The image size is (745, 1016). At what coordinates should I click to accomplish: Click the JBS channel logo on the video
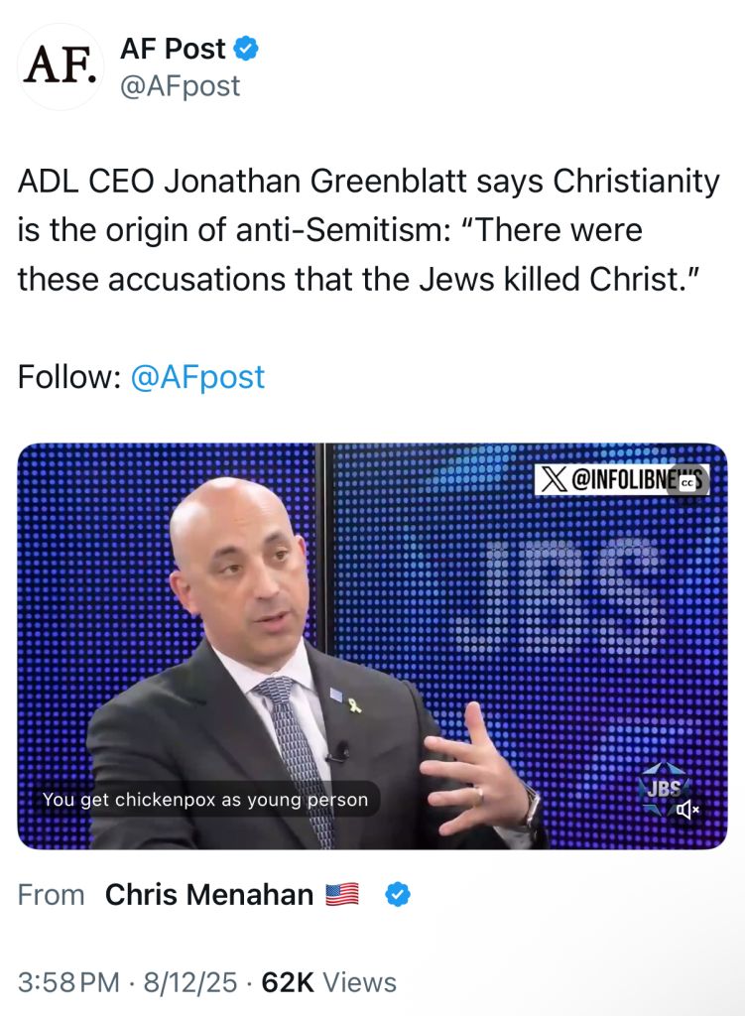click(x=664, y=788)
